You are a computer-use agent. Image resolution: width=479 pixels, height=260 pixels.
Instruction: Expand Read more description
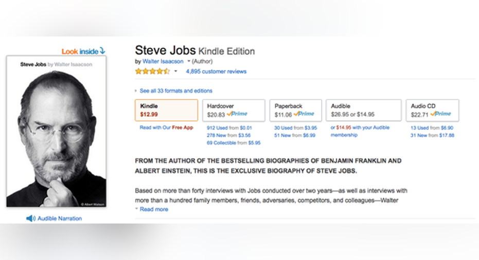(154, 209)
